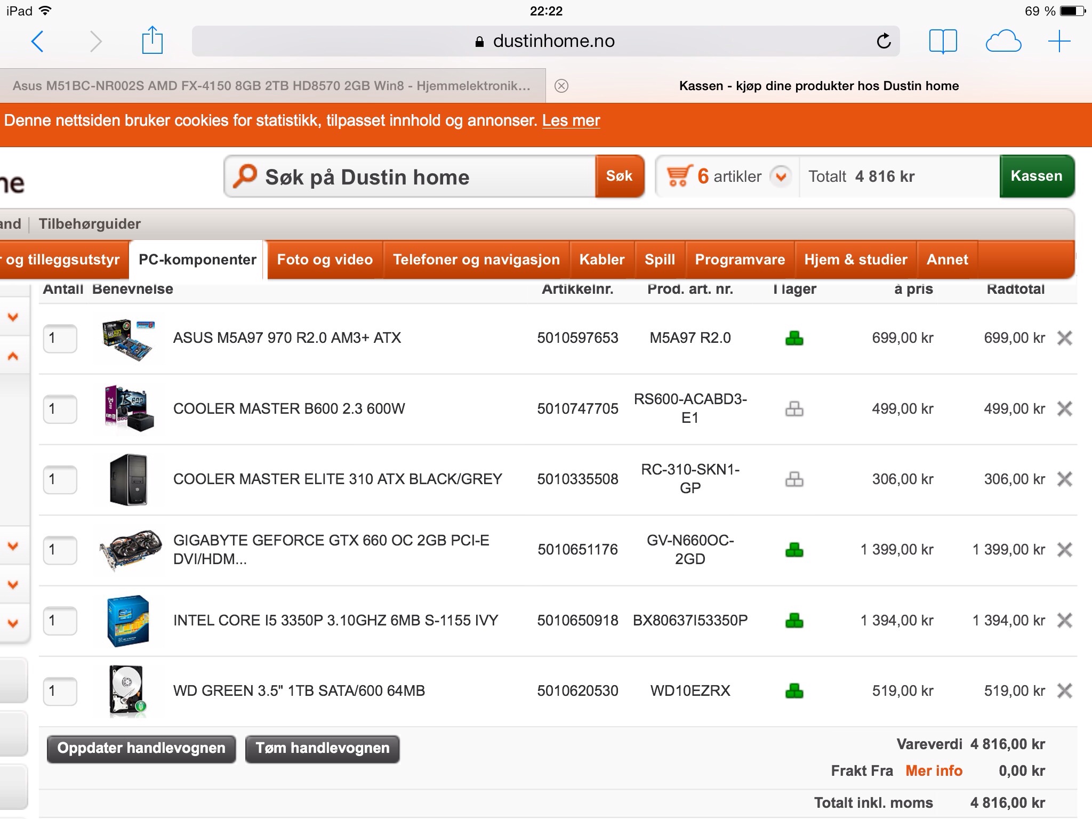
Task: Remove Cooler Master Elite 310 case from cart
Action: click(1064, 479)
